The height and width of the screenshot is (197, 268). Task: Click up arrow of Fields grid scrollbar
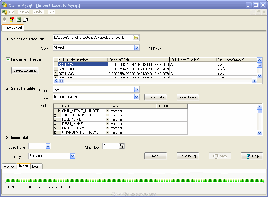pyautogui.click(x=259, y=107)
